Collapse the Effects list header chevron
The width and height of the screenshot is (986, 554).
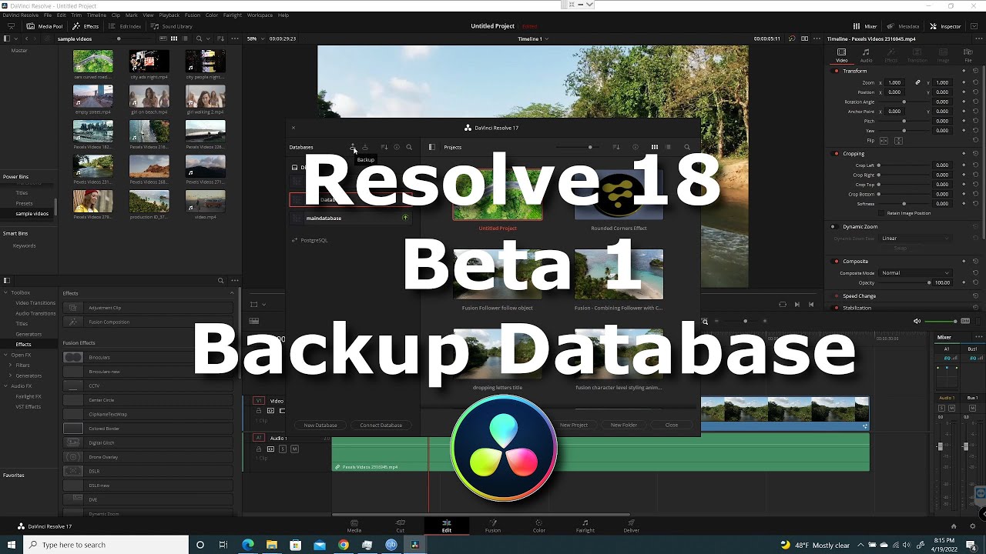point(232,293)
